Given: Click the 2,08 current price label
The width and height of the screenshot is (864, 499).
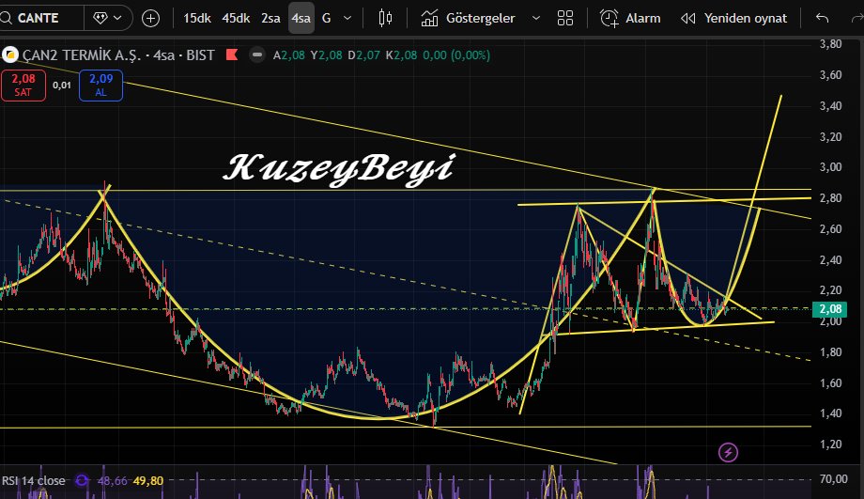Looking at the screenshot, I should click(x=830, y=309).
